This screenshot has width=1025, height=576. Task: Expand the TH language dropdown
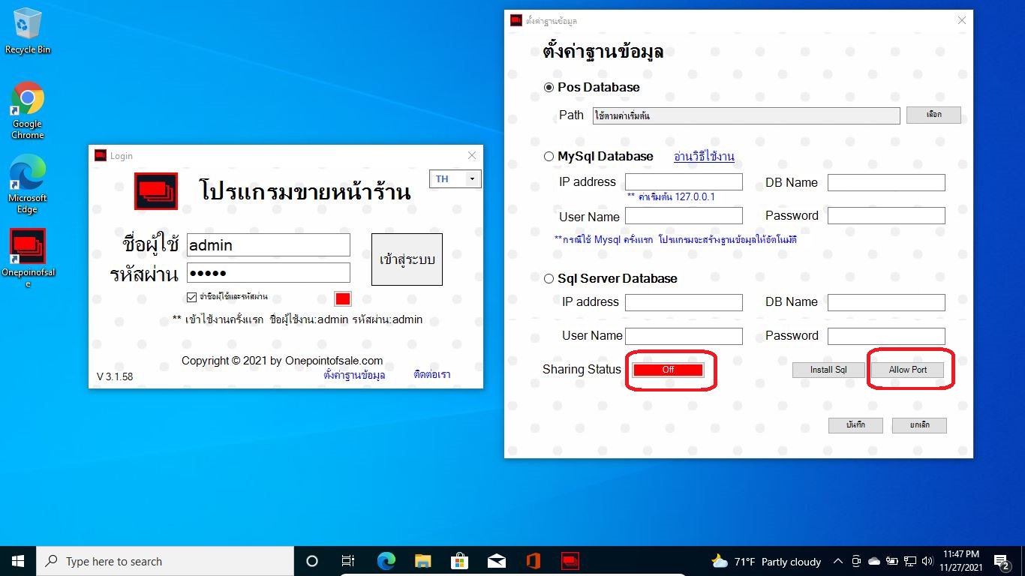472,179
